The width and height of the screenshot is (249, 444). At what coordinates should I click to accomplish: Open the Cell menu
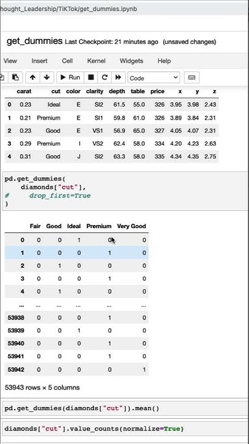coord(67,61)
